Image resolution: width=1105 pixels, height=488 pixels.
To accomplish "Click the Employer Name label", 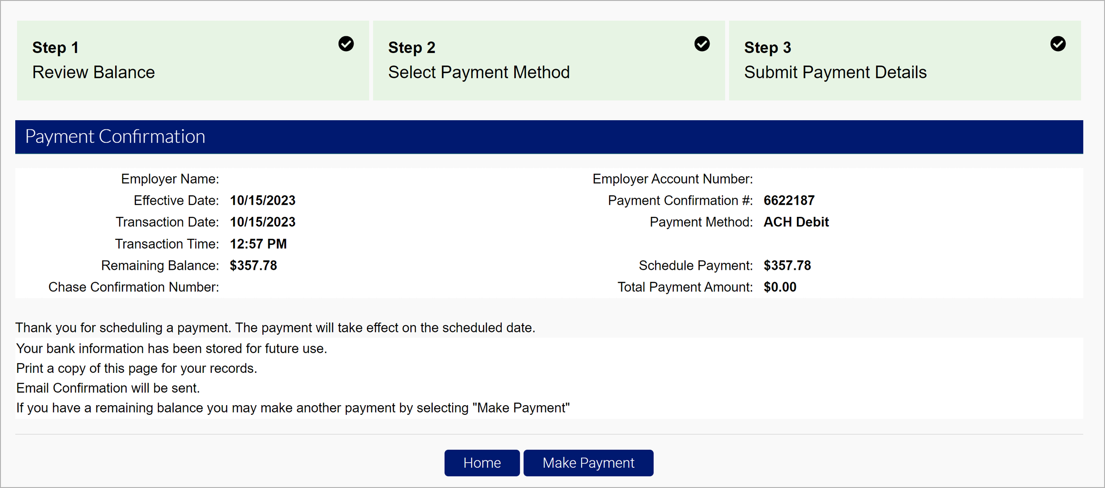I will [x=170, y=179].
